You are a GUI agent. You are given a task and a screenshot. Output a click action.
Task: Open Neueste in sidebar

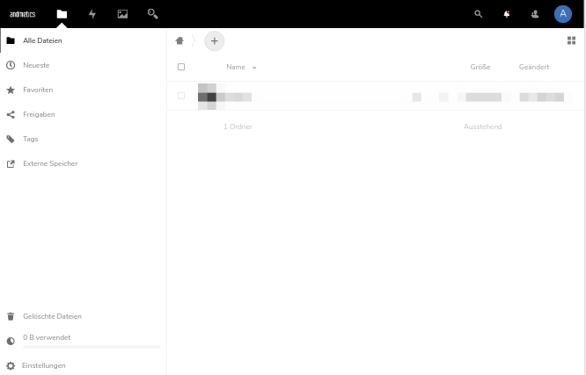[83, 65]
